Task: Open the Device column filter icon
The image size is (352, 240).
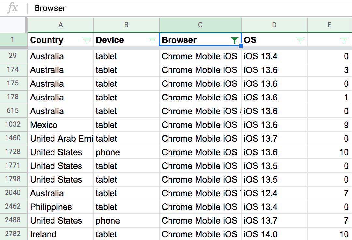Action: point(152,40)
